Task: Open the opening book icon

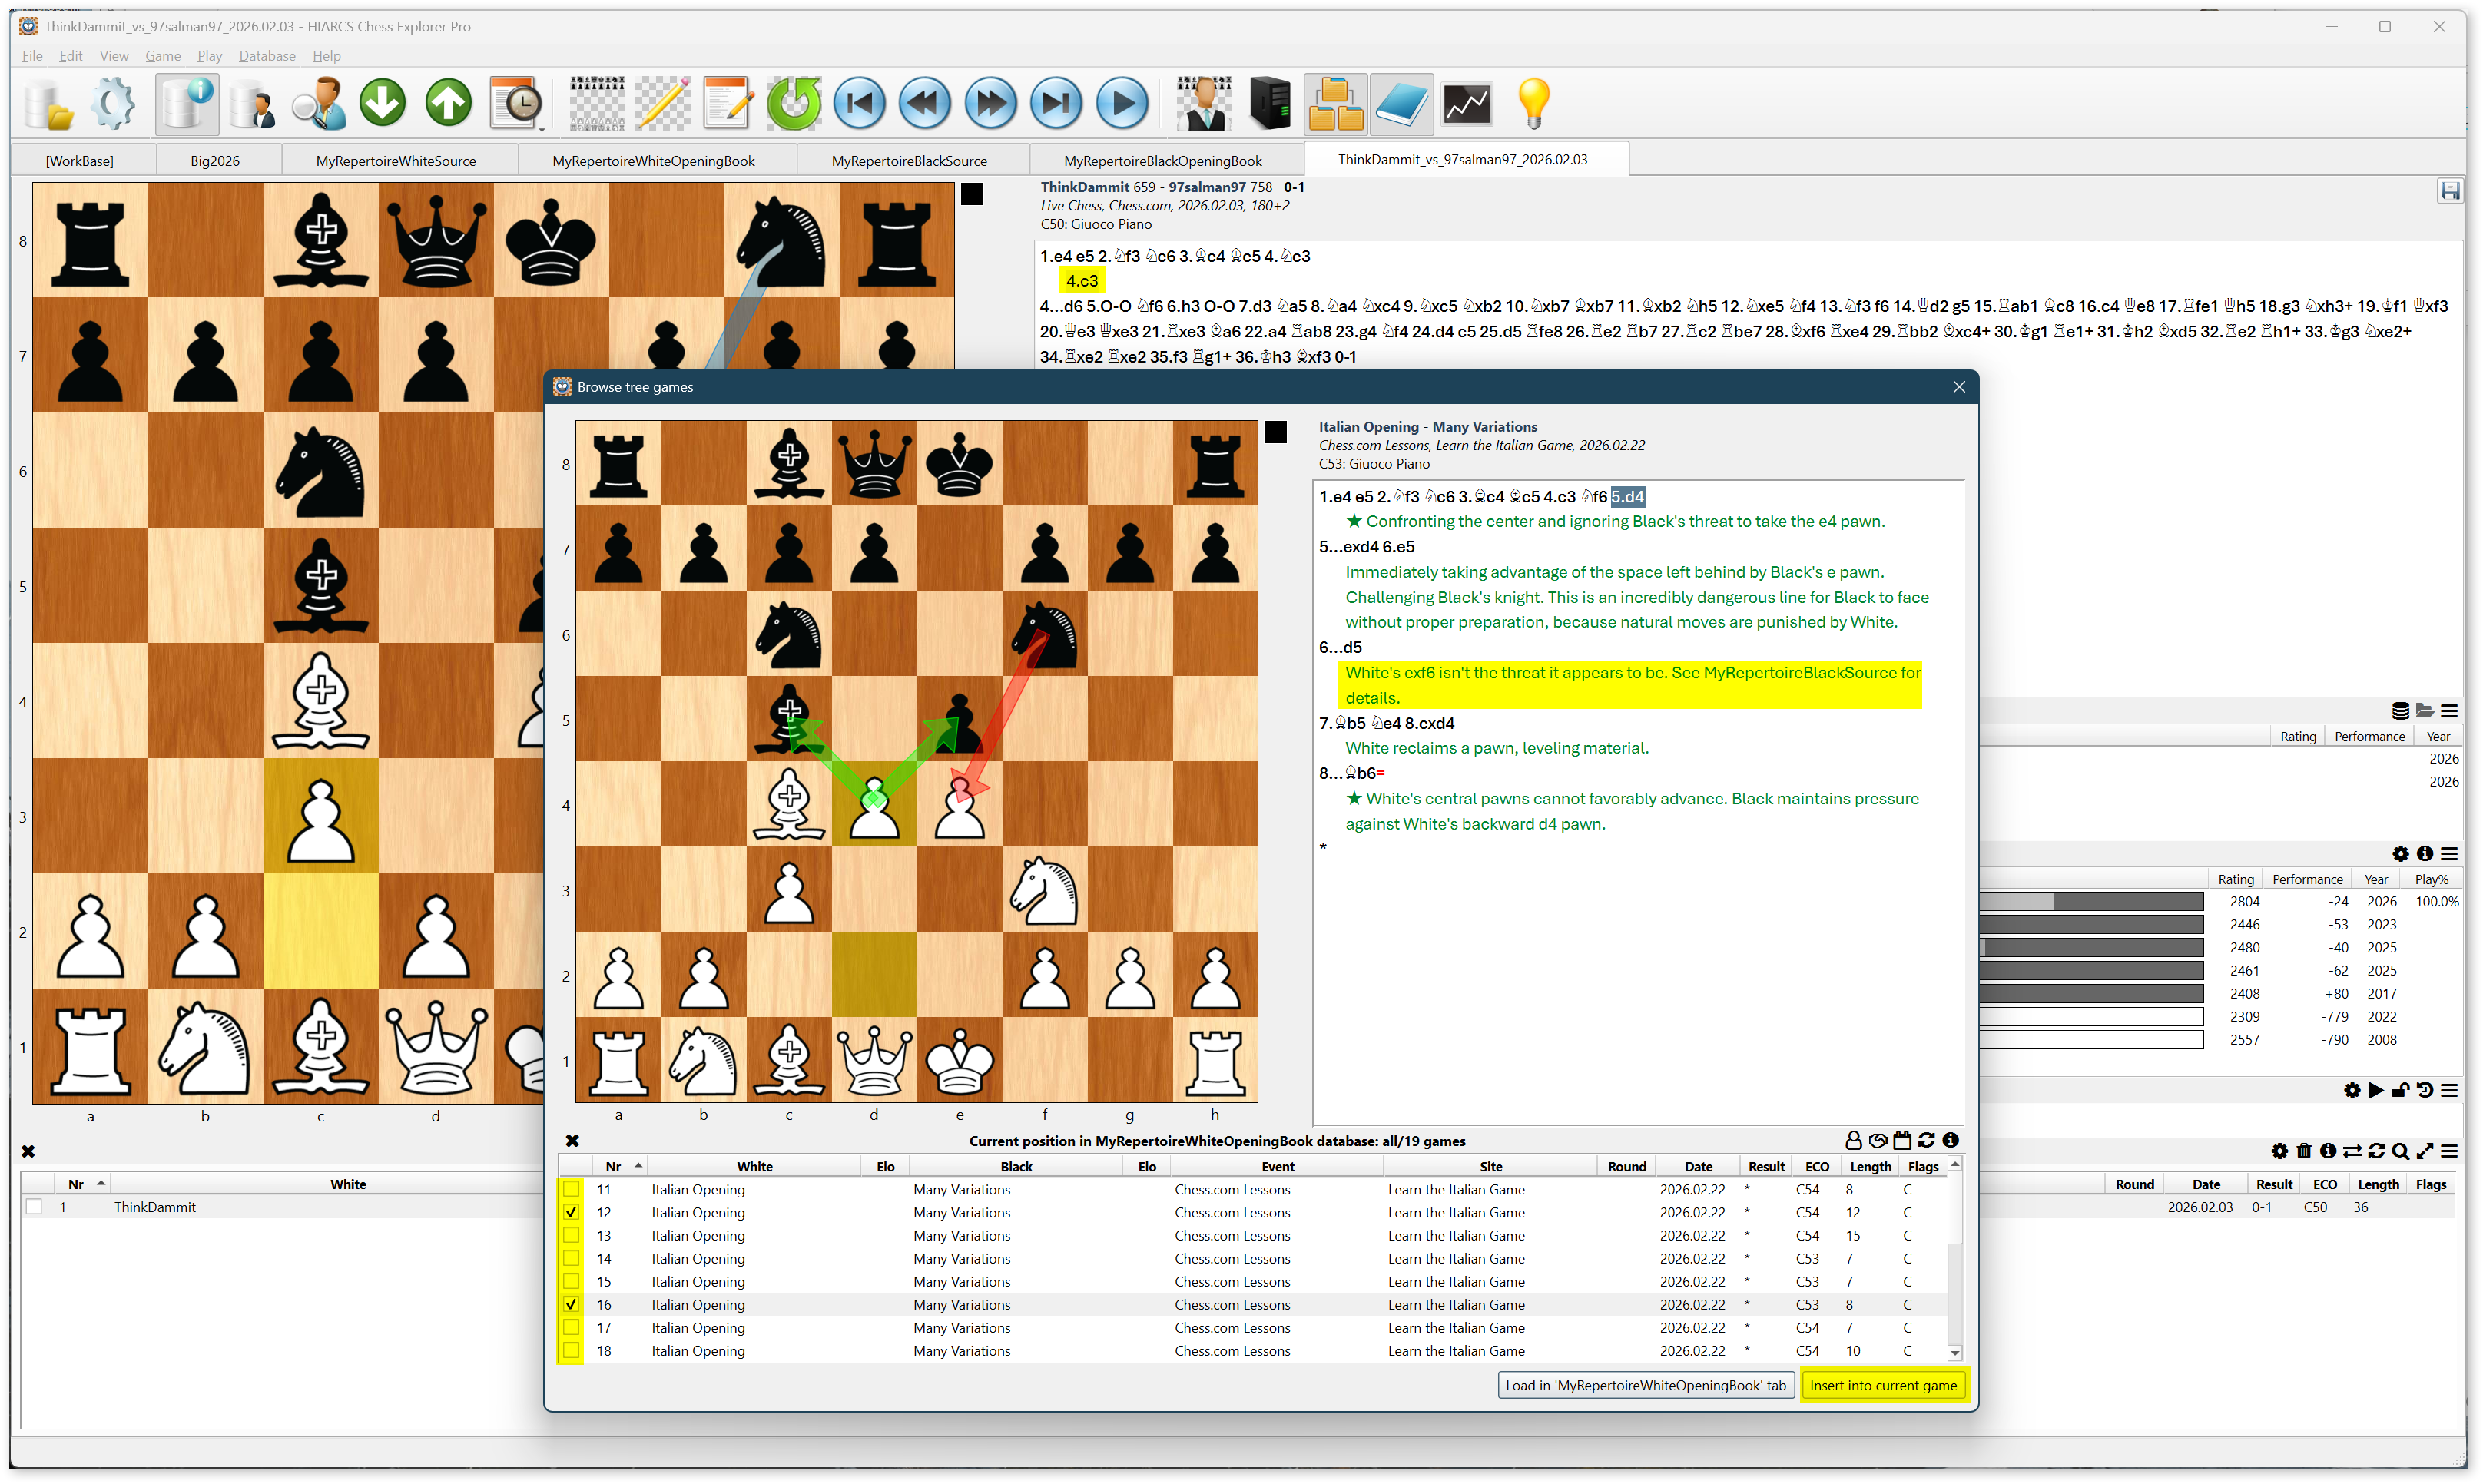Action: click(1401, 104)
